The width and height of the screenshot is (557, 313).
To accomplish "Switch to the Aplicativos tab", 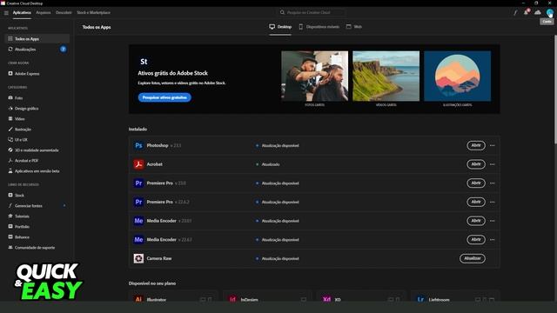I will 22,12.
